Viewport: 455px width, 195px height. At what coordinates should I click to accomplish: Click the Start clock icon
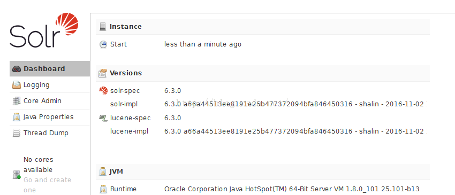point(103,44)
